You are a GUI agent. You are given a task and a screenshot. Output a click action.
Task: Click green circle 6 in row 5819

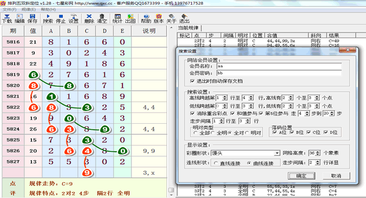pyautogui.click(x=34, y=75)
